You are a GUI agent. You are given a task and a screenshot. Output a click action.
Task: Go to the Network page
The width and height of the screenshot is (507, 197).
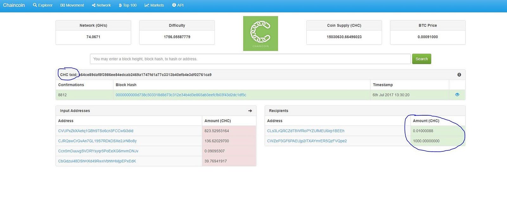point(101,5)
